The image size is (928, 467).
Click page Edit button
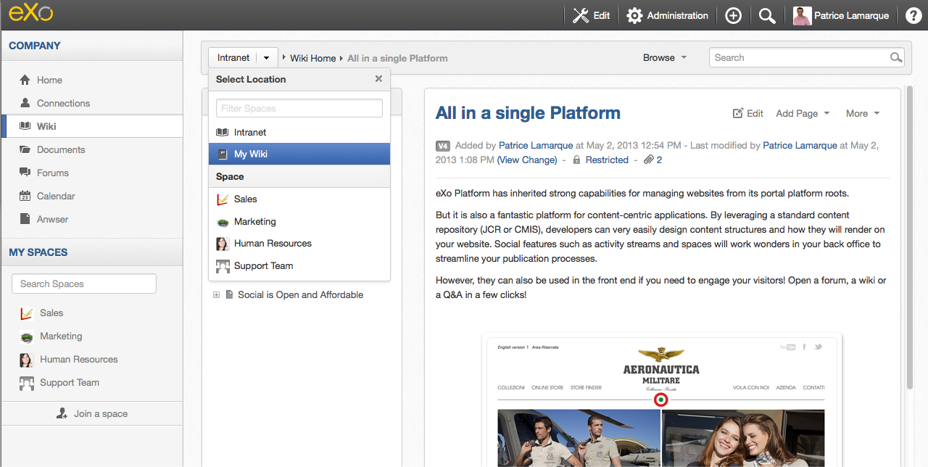tap(748, 113)
